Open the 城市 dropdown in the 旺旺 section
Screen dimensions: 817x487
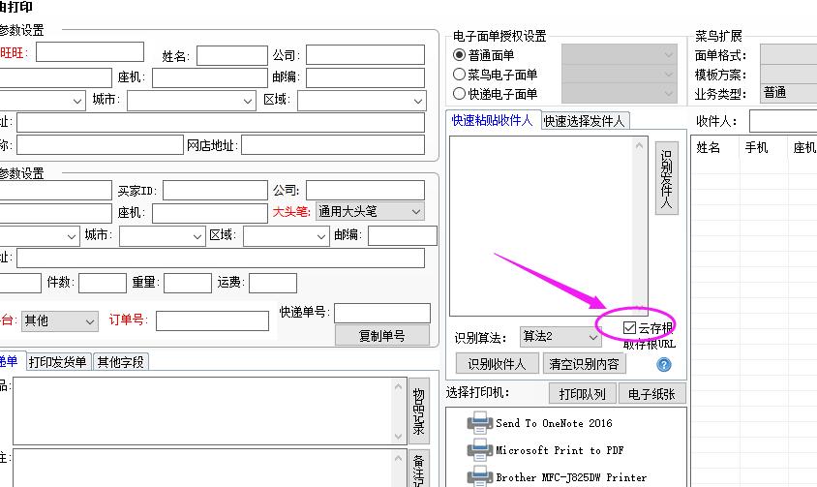(x=192, y=101)
